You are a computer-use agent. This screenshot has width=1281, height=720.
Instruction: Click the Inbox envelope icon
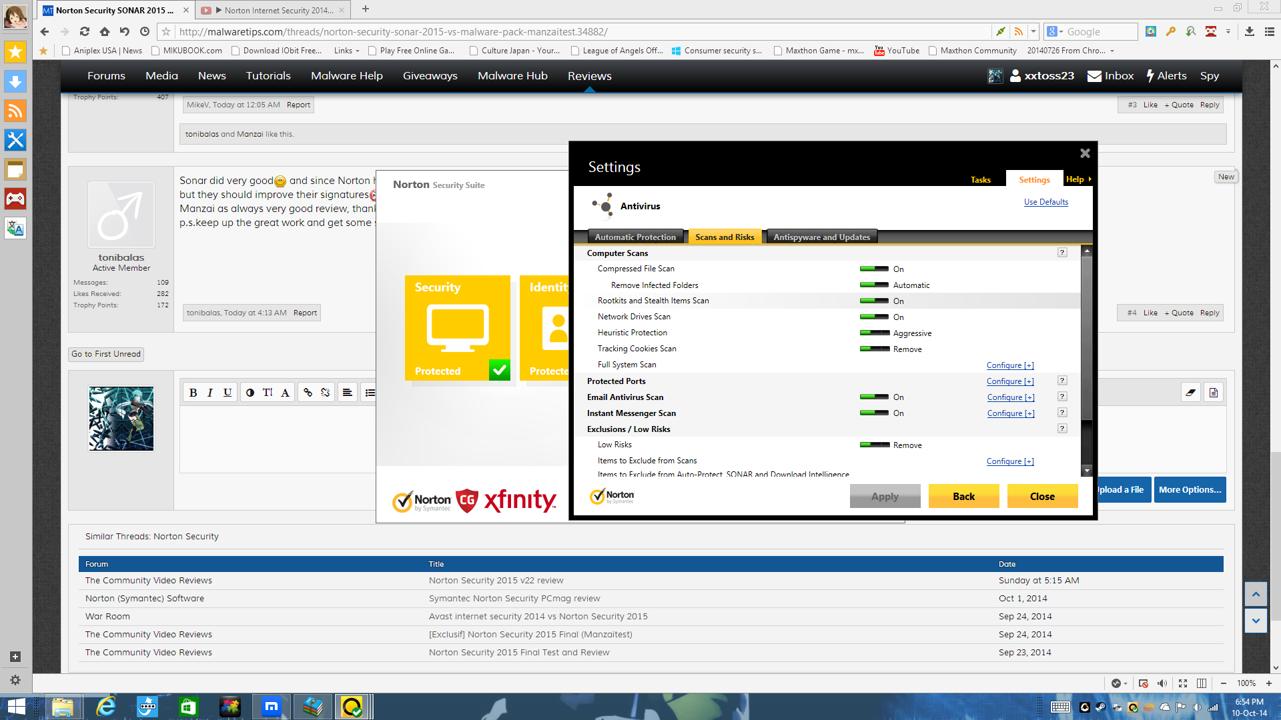click(x=1094, y=76)
